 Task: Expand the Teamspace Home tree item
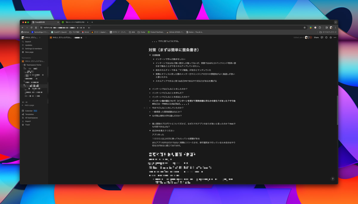point(22,65)
